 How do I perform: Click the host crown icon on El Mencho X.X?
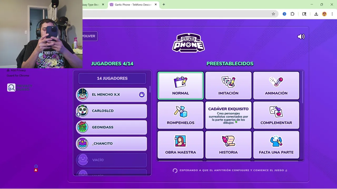[142, 94]
